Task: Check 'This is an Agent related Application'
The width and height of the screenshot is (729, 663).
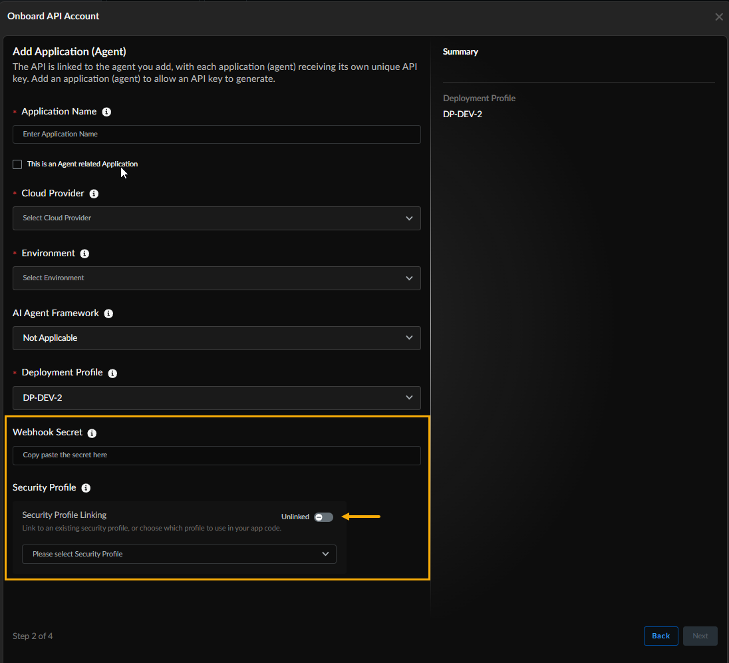Action: point(17,164)
